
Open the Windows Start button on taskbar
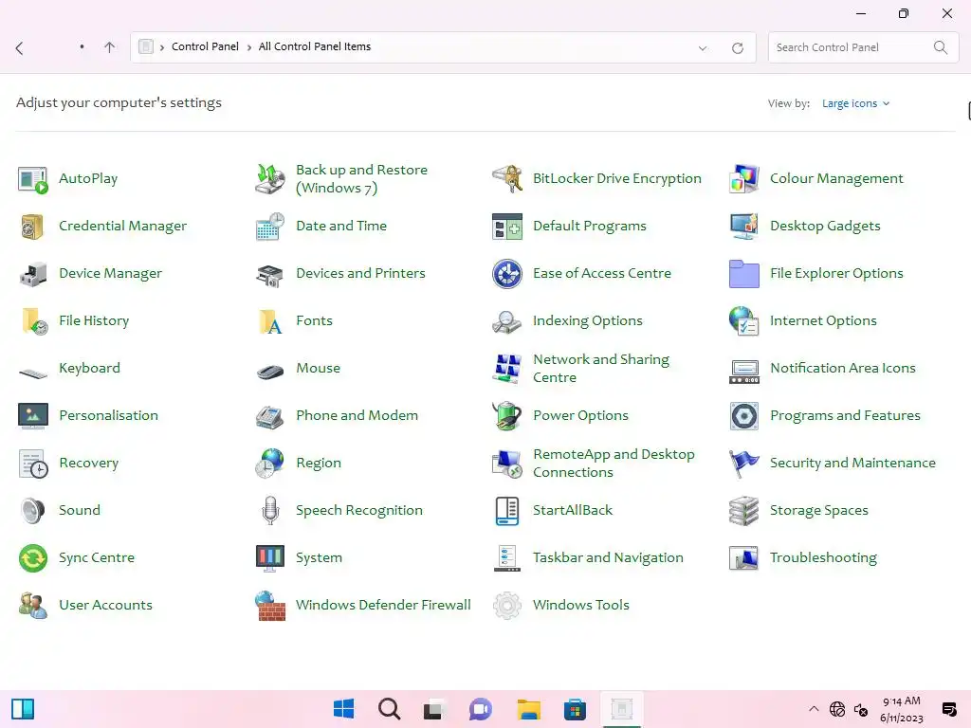[x=343, y=709]
